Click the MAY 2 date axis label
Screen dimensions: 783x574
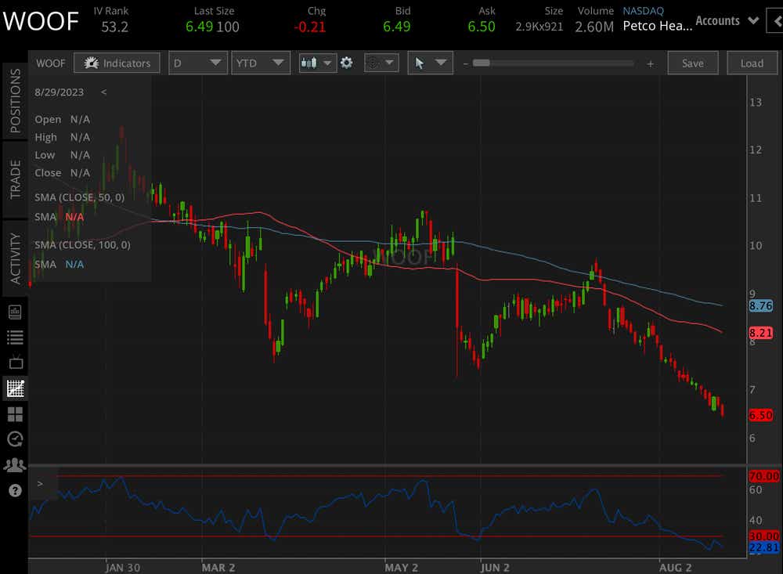(401, 568)
